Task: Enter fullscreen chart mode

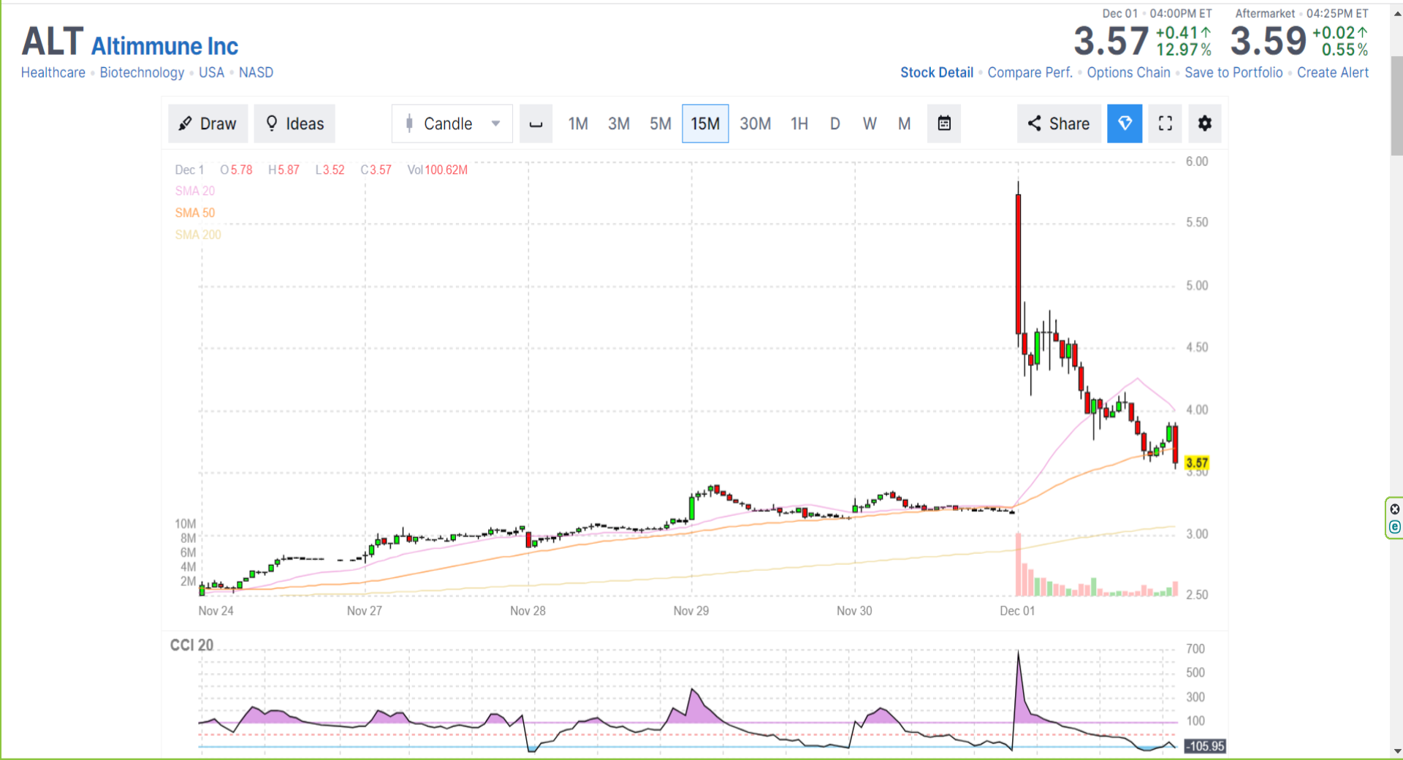Action: (x=1166, y=123)
